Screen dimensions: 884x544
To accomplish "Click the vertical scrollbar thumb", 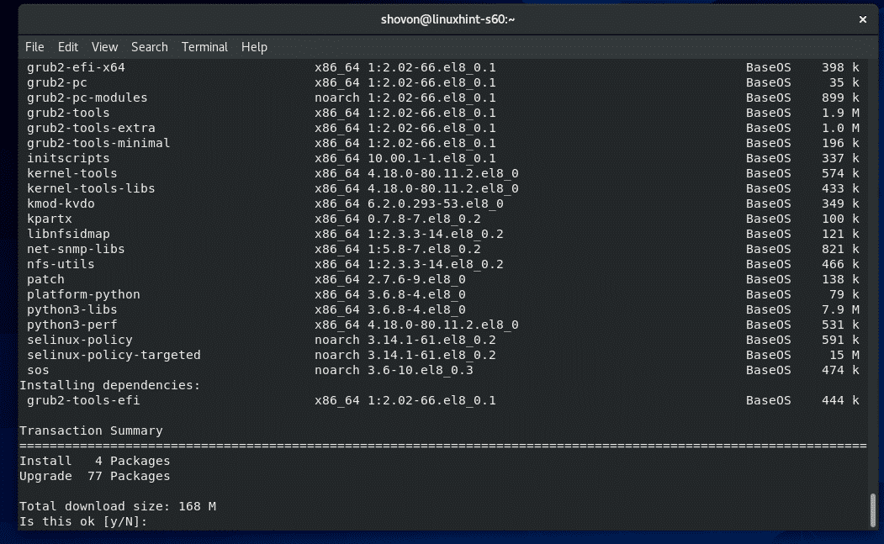I will coord(872,510).
